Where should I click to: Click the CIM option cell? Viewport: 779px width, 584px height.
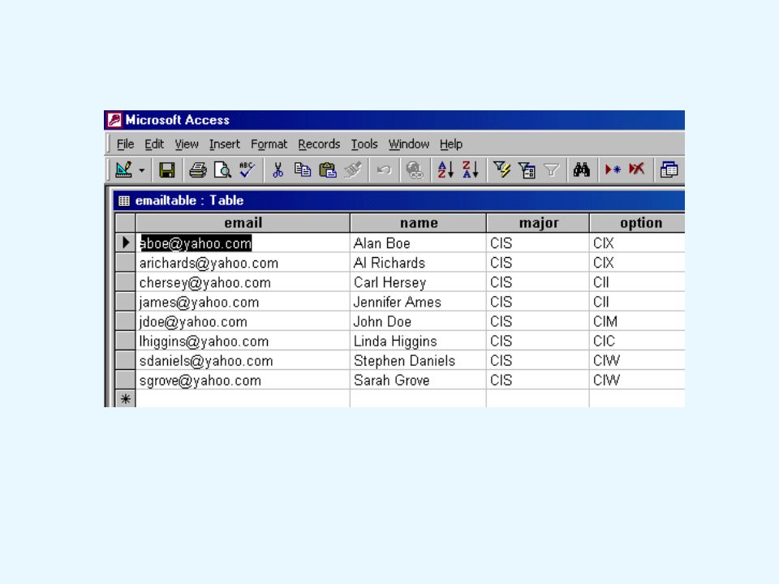(x=638, y=321)
